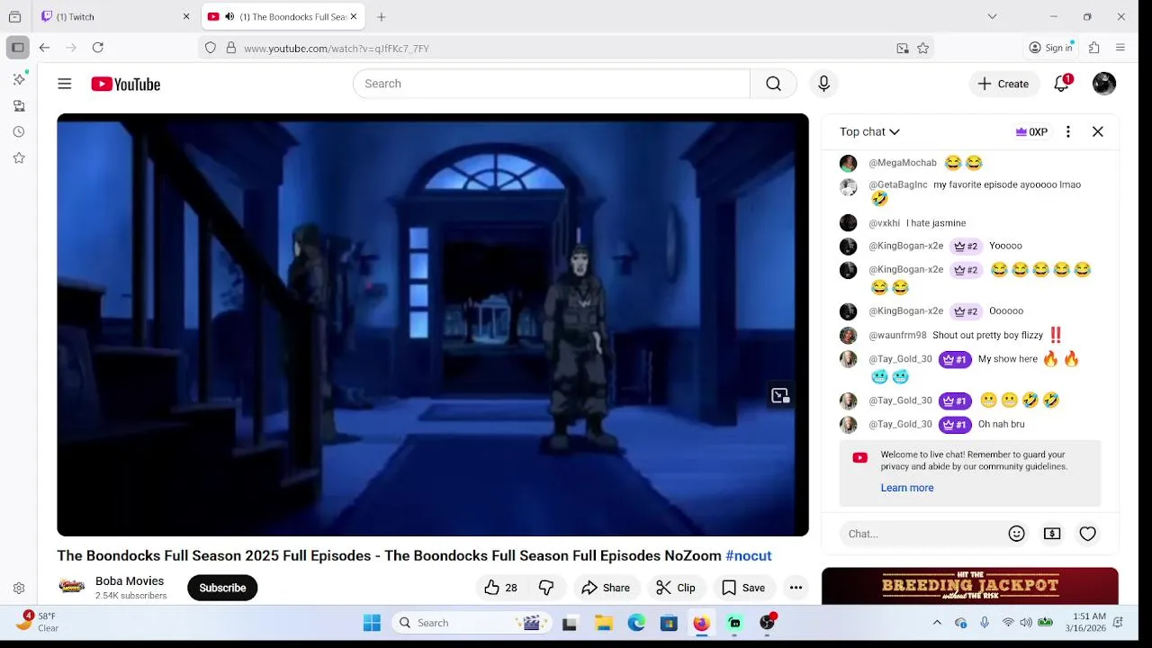Open sidebar bookmarks star icon
The image size is (1152, 648).
point(19,157)
